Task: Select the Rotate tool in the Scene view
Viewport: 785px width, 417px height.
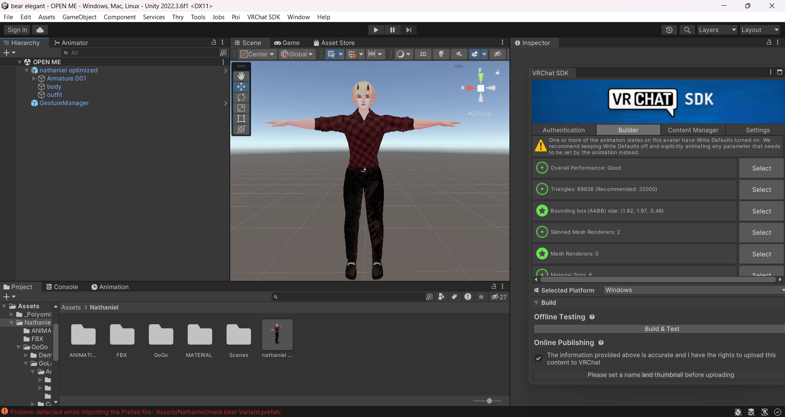Action: click(241, 97)
